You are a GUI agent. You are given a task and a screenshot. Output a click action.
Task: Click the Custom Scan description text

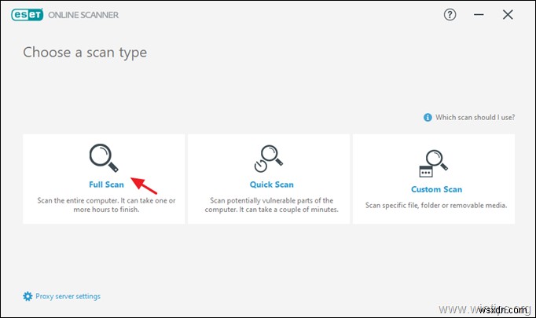coord(436,206)
